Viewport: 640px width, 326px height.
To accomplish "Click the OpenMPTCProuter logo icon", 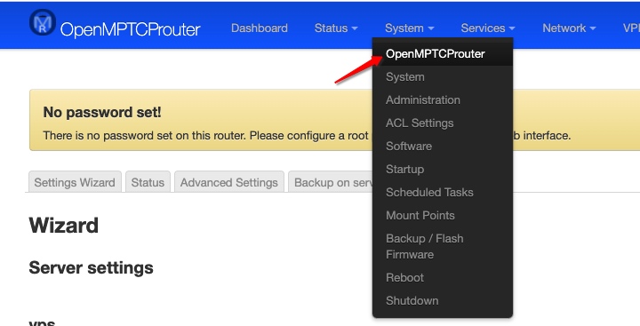I will tap(43, 22).
